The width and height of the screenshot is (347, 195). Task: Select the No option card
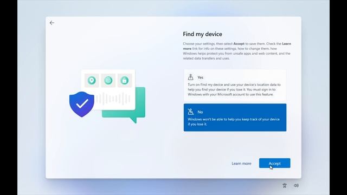coord(235,118)
